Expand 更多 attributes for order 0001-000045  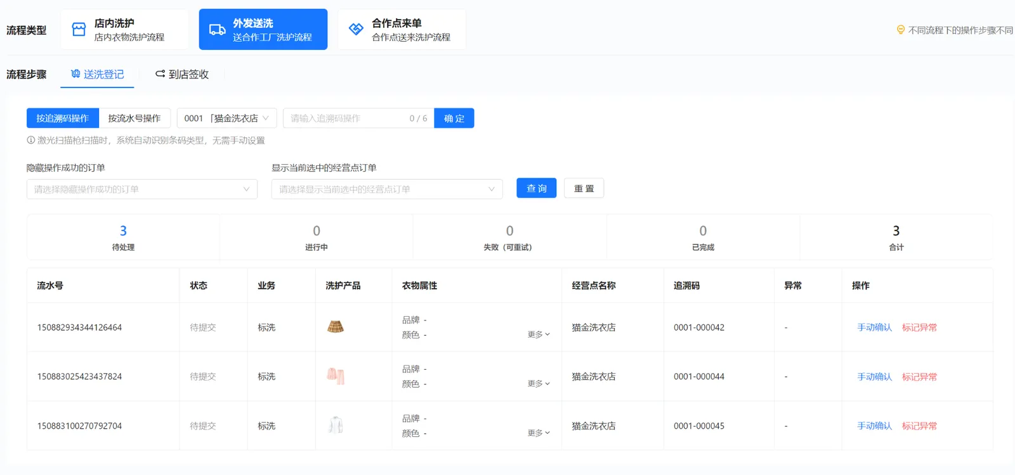click(539, 433)
